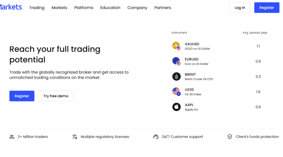Expand the Company navigation menu

(137, 8)
